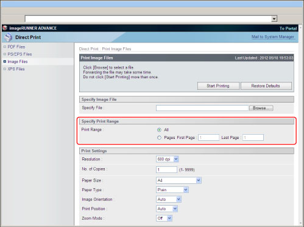Go to the To Portal link
The width and height of the screenshot is (304, 227).
[288, 29]
